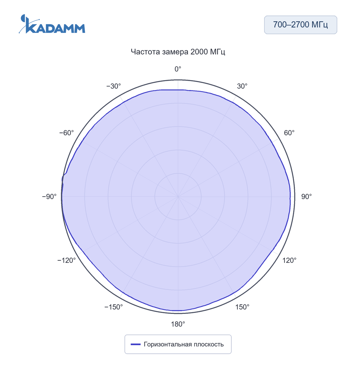Click the 60° angle label

pos(289,133)
